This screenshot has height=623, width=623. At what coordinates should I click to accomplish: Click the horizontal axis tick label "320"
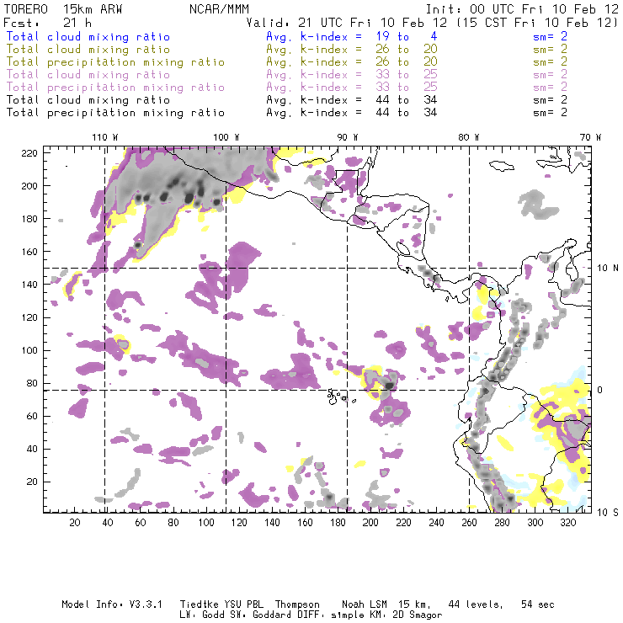tap(567, 523)
